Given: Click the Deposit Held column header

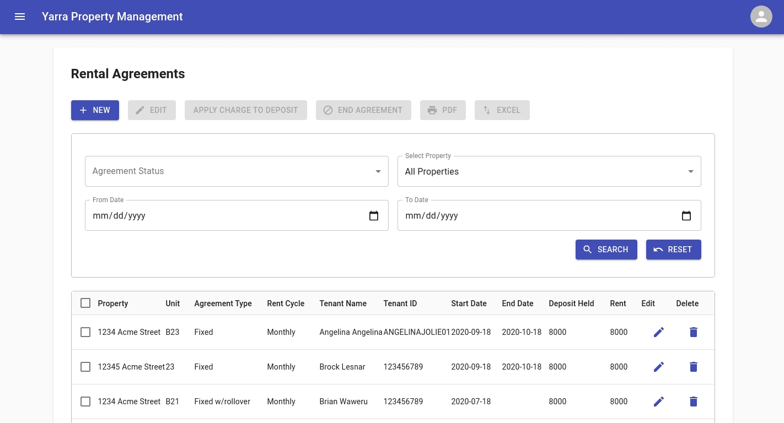Looking at the screenshot, I should pos(571,303).
